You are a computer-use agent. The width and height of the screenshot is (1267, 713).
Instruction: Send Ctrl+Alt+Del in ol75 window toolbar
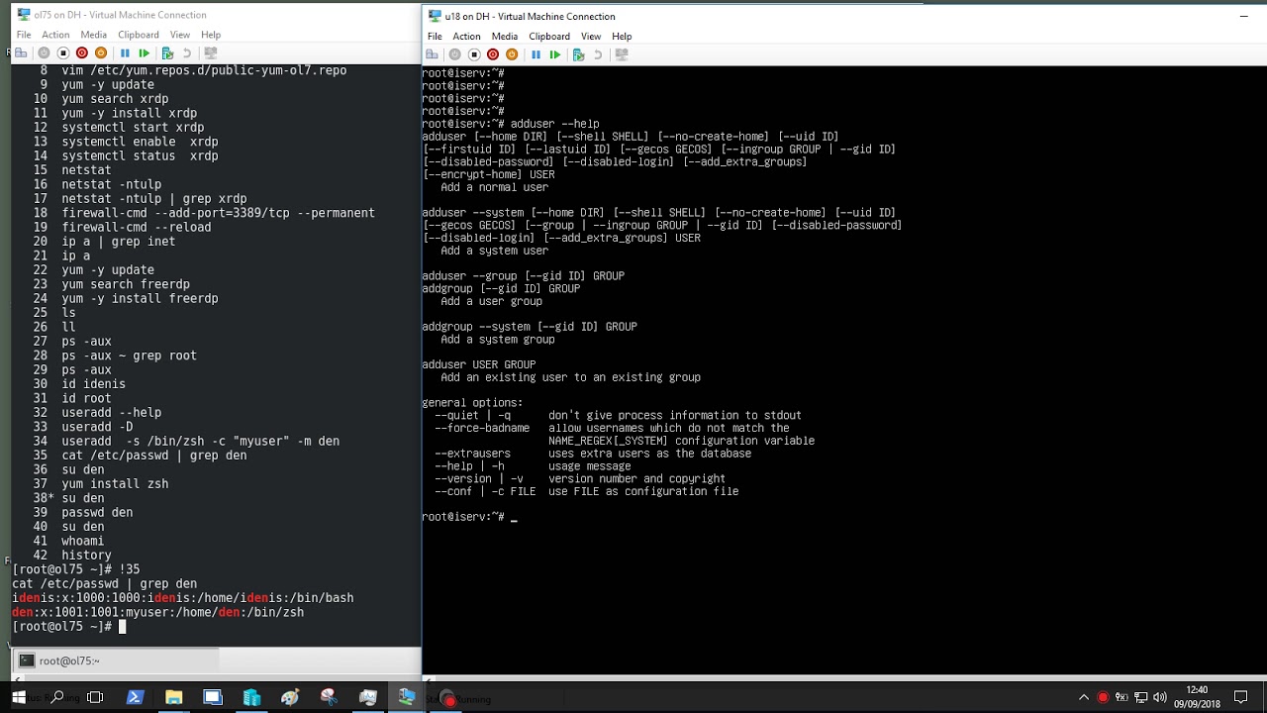[x=21, y=52]
